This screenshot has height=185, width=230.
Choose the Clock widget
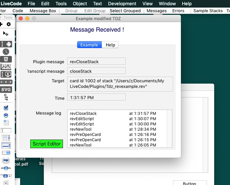(6, 52)
